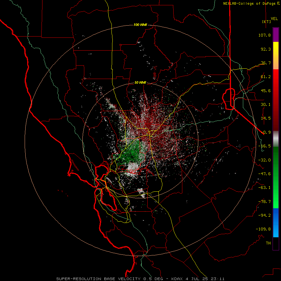Image resolution: width=281 pixels, height=281 pixels.
Task: Click the -63.1 velocity scale value
Action: point(264,188)
